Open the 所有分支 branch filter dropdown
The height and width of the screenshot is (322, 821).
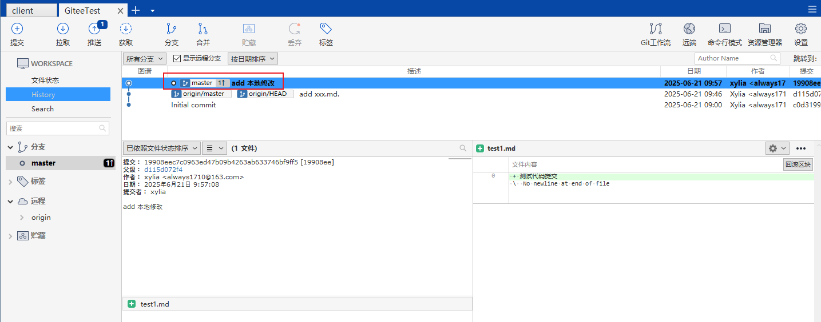pos(145,58)
